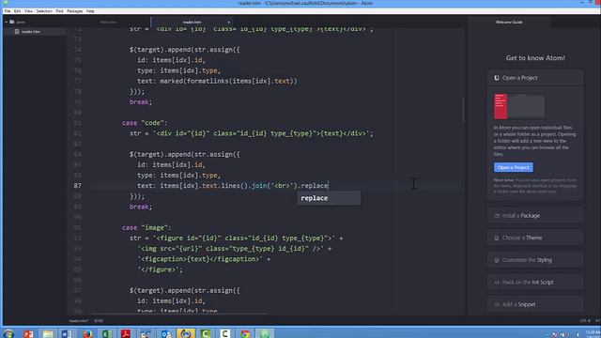This screenshot has width=601, height=338.
Task: Click the code icon beside Add a Snippet
Action: pos(497,304)
